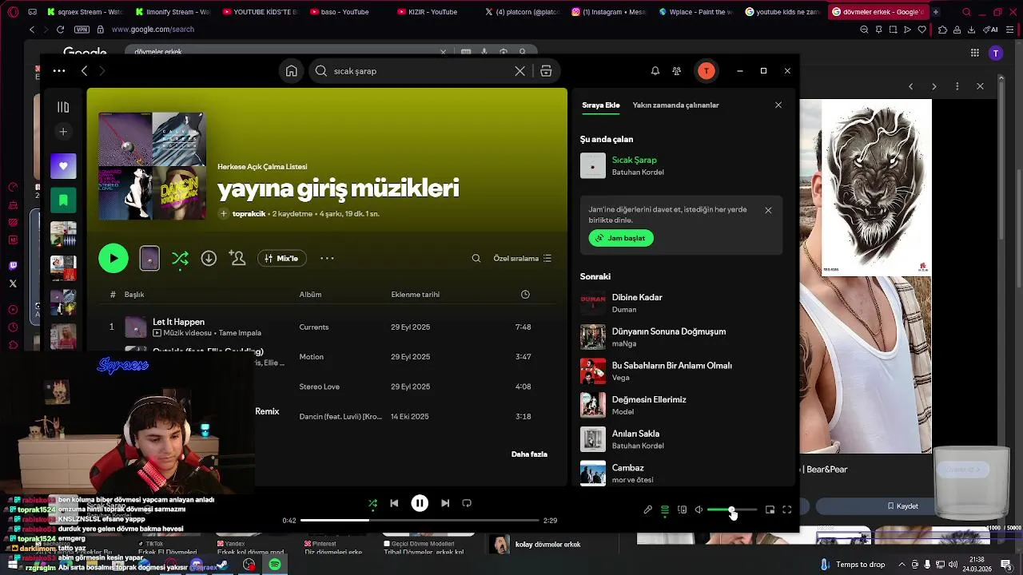Viewport: 1023px width, 575px height.
Task: Click Kaydet button on the image panel
Action: [902, 506]
